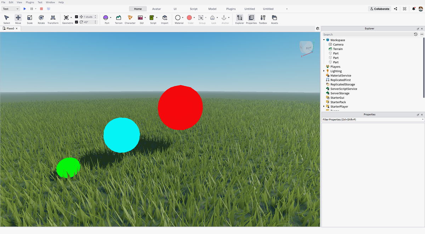Open the Material picker icon
Screen dimensions: 425x234
pos(178,17)
